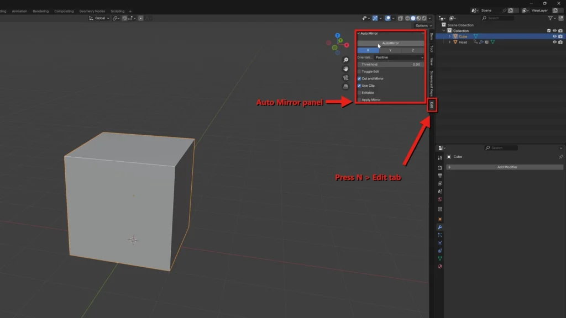The width and height of the screenshot is (566, 318).
Task: Click the AutoMirror button
Action: [x=390, y=43]
